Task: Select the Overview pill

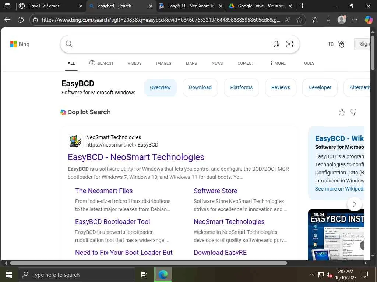Action: [x=161, y=87]
